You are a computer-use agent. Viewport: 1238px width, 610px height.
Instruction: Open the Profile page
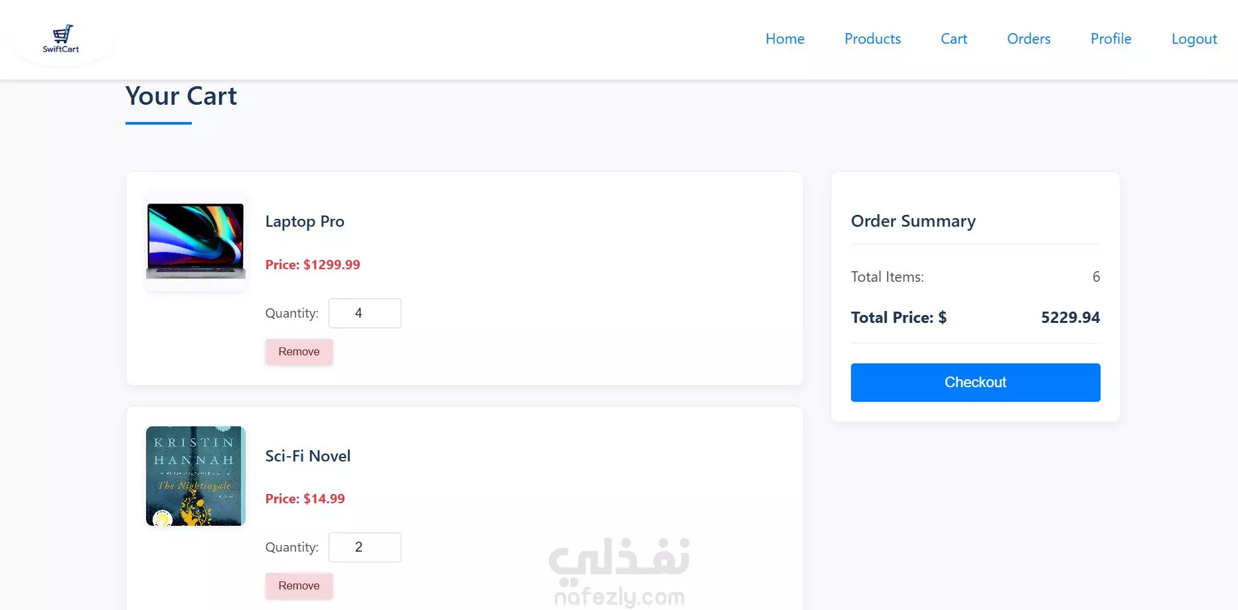[x=1111, y=39]
